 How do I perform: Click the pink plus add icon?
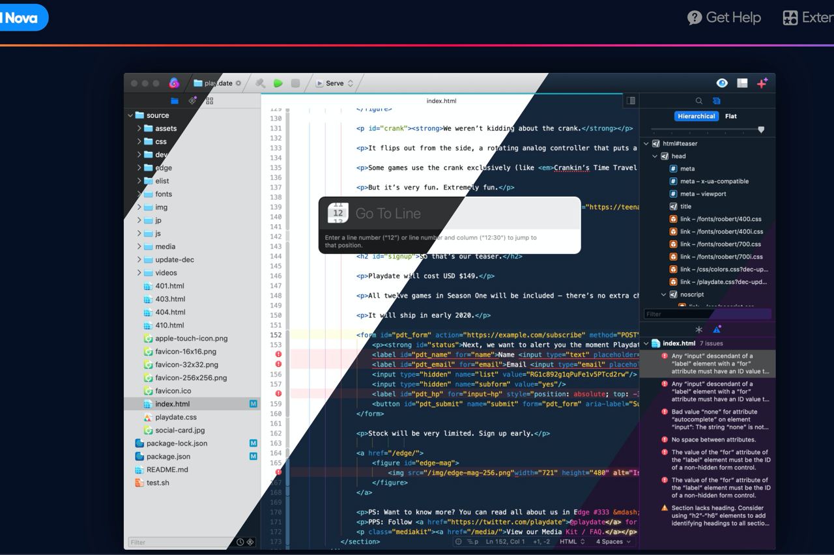(762, 83)
